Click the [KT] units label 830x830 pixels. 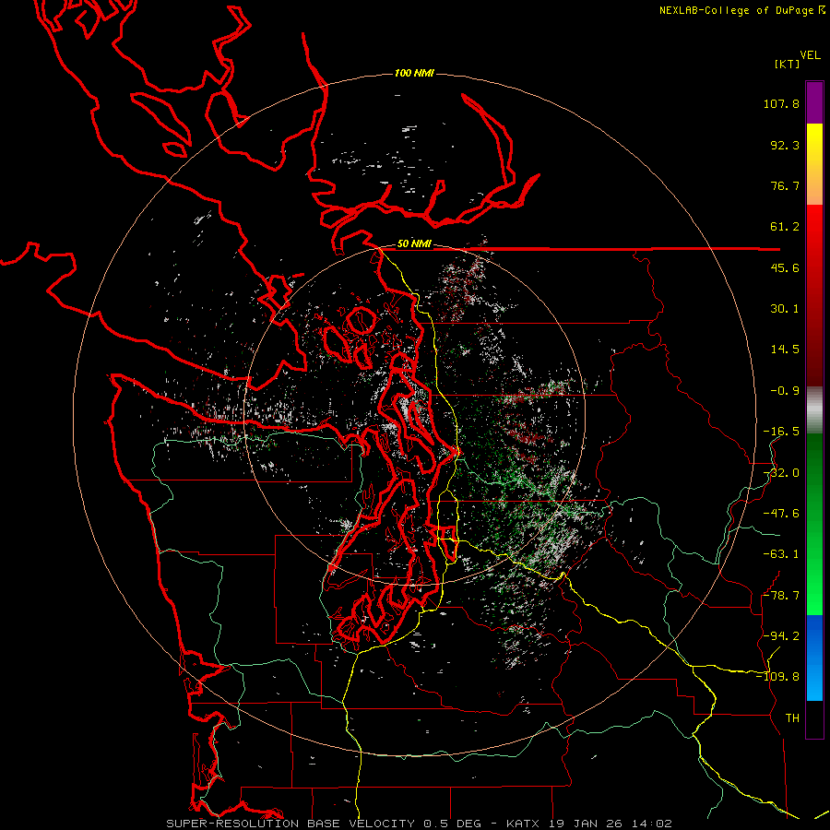787,64
